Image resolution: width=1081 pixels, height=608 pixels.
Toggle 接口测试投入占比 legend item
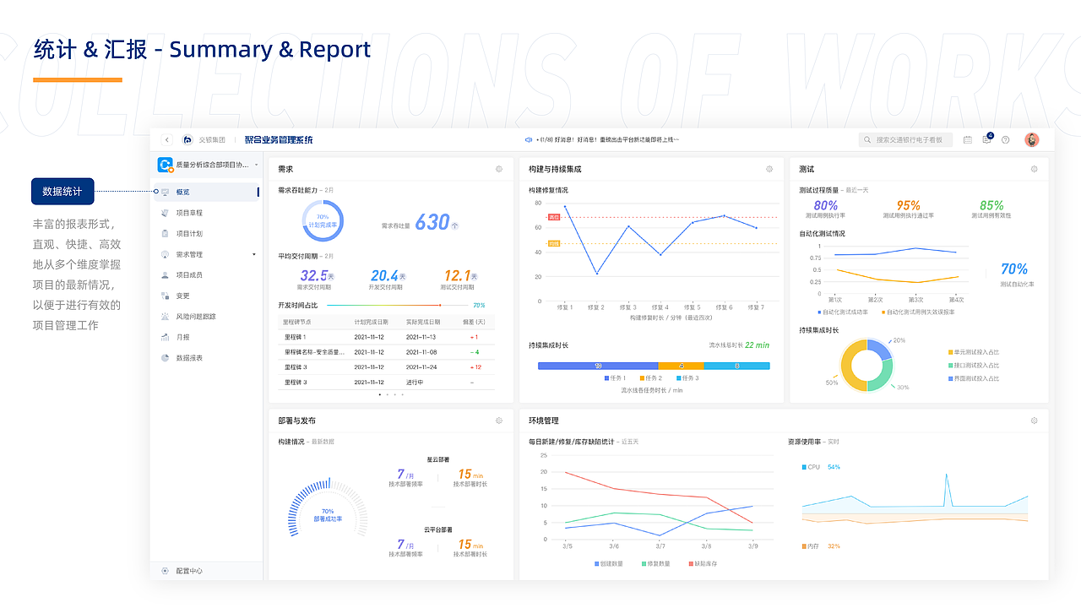974,365
